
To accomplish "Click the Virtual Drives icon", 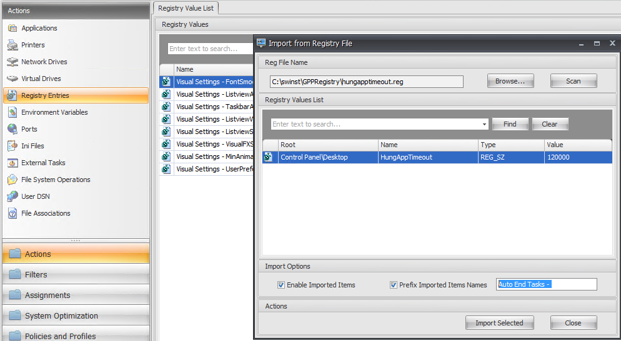I will coord(12,79).
